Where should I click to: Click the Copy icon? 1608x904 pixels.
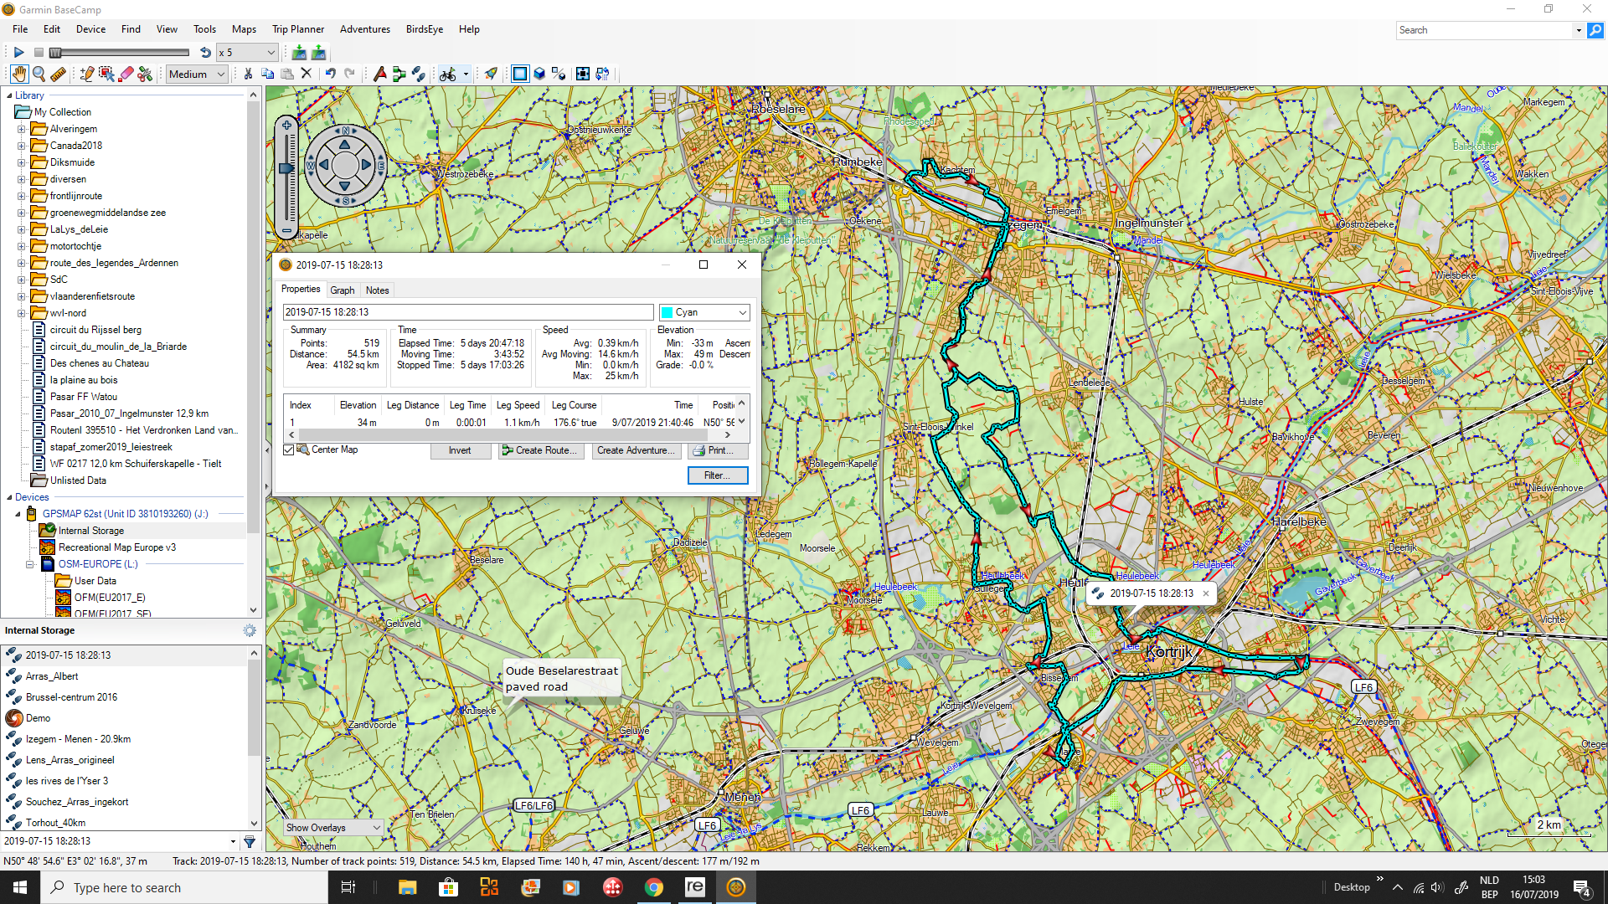[267, 74]
